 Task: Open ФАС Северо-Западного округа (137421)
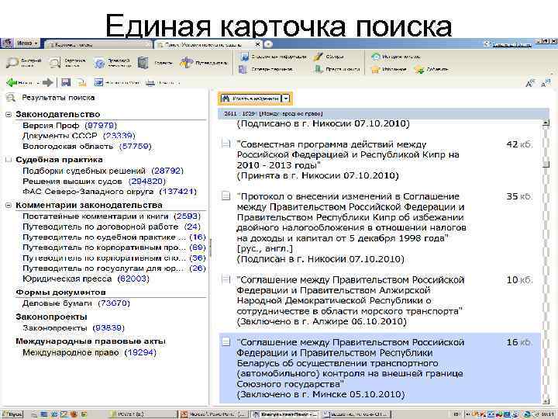pos(109,192)
